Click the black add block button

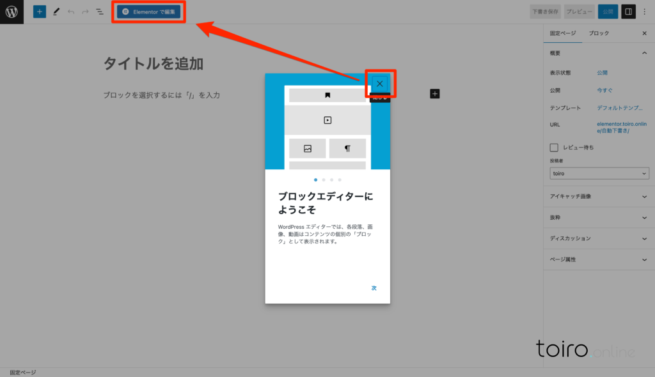pyautogui.click(x=435, y=94)
